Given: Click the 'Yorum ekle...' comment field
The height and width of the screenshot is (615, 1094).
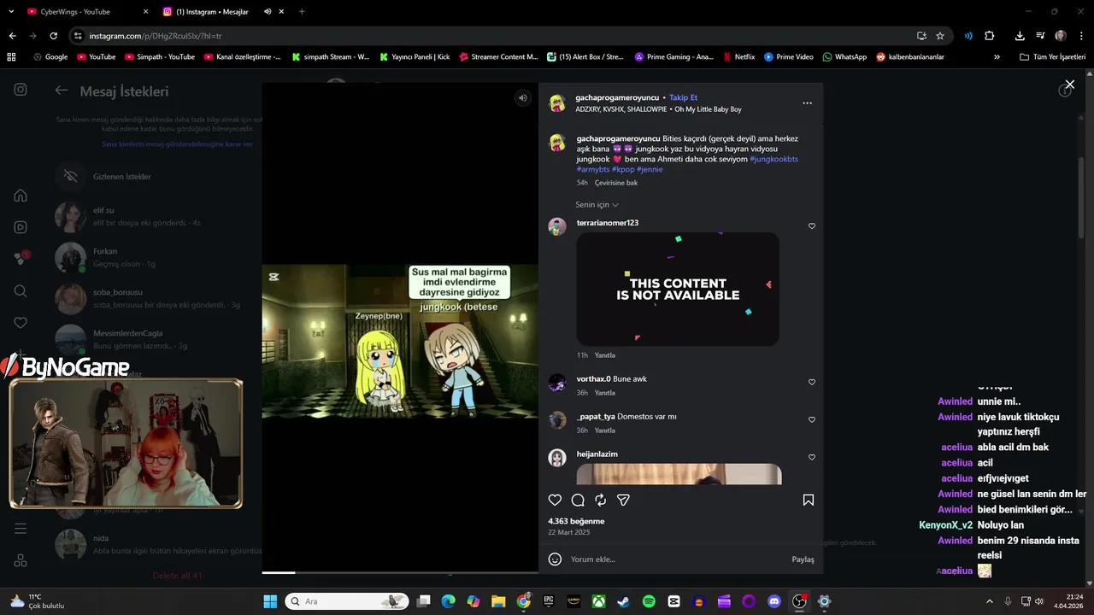Looking at the screenshot, I should 675,559.
